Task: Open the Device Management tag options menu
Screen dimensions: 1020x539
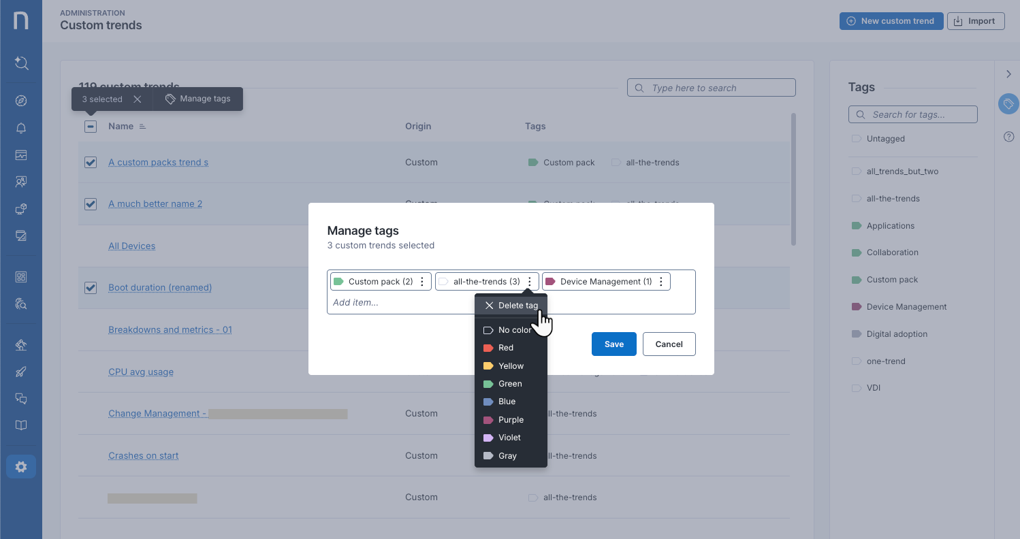Action: 661,280
